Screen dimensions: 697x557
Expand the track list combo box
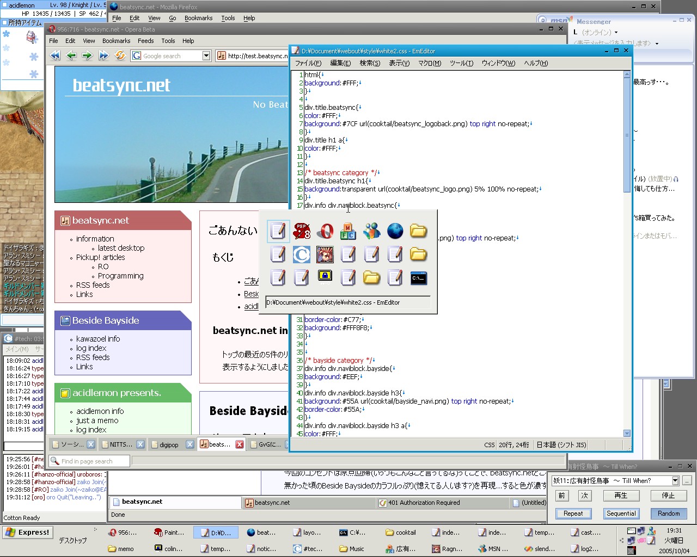point(675,481)
